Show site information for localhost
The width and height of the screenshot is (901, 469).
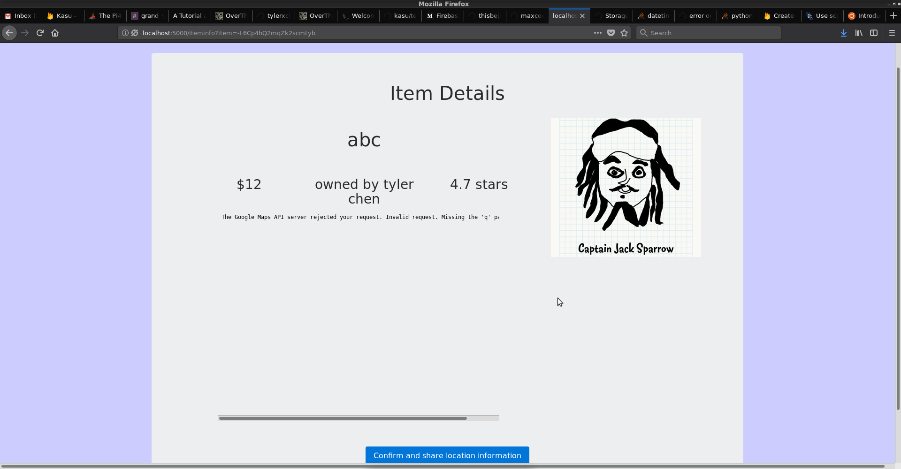pyautogui.click(x=125, y=33)
